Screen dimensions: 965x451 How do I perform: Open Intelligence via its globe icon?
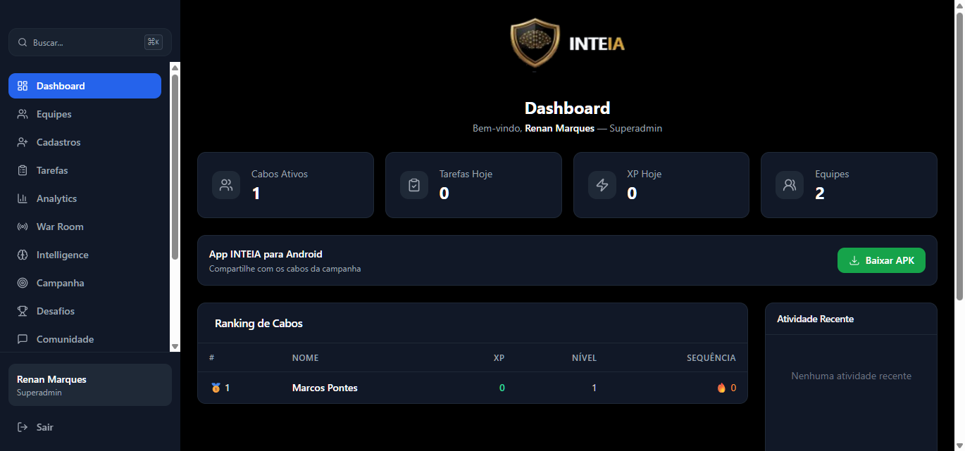click(x=23, y=255)
